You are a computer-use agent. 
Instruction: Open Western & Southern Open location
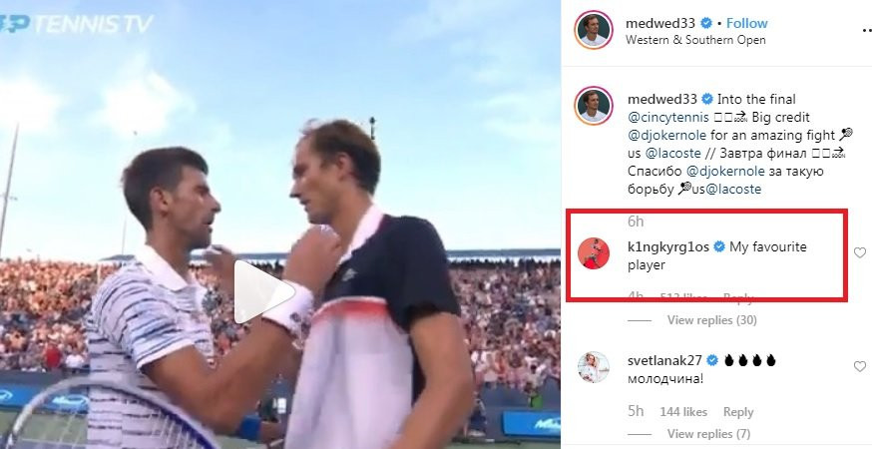click(x=695, y=40)
